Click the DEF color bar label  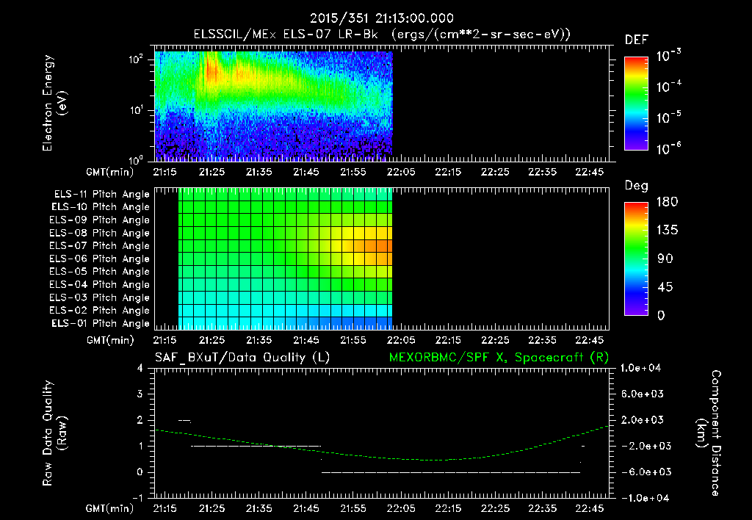(637, 40)
